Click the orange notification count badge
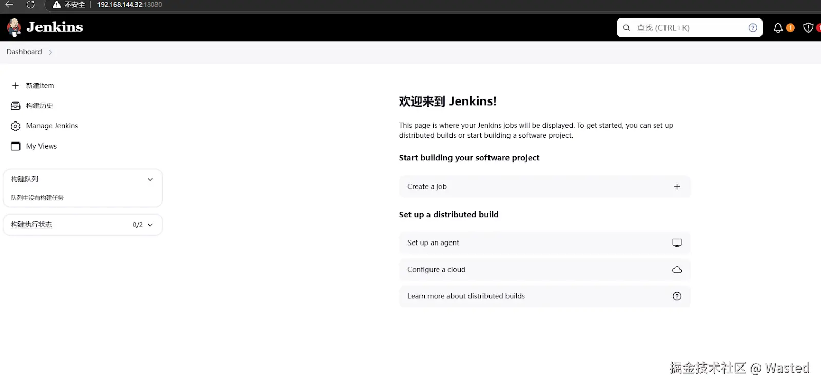Image resolution: width=821 pixels, height=386 pixels. click(x=790, y=28)
